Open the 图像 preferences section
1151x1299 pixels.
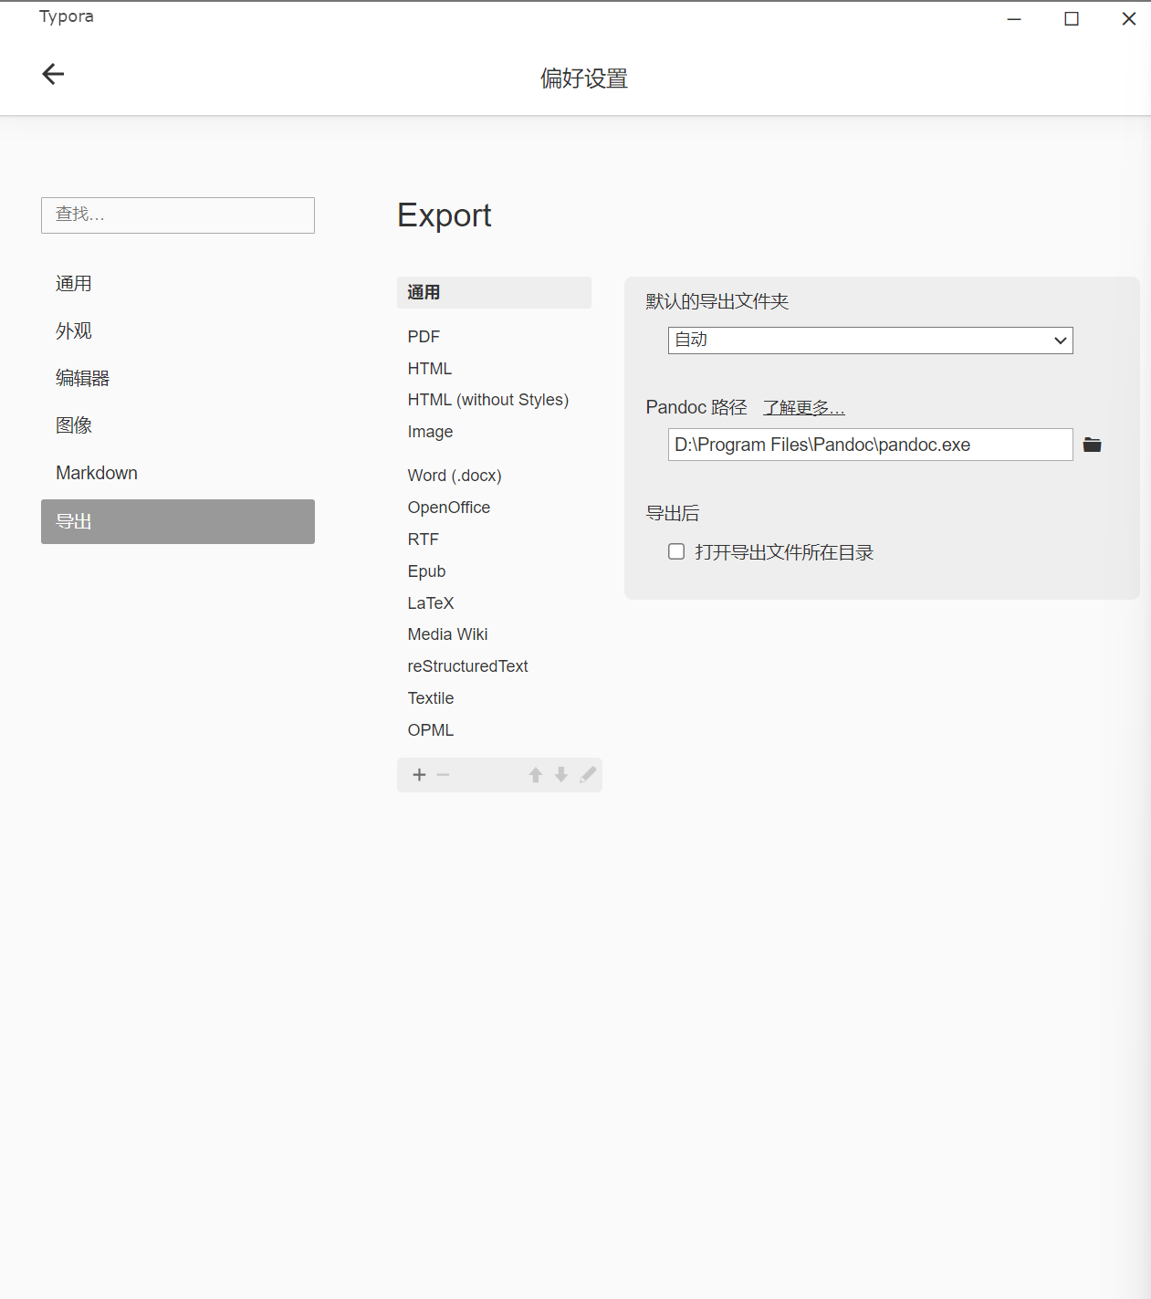[x=178, y=426]
